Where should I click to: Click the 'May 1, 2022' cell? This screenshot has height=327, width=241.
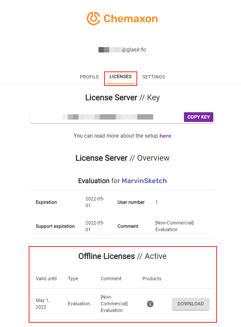click(43, 304)
